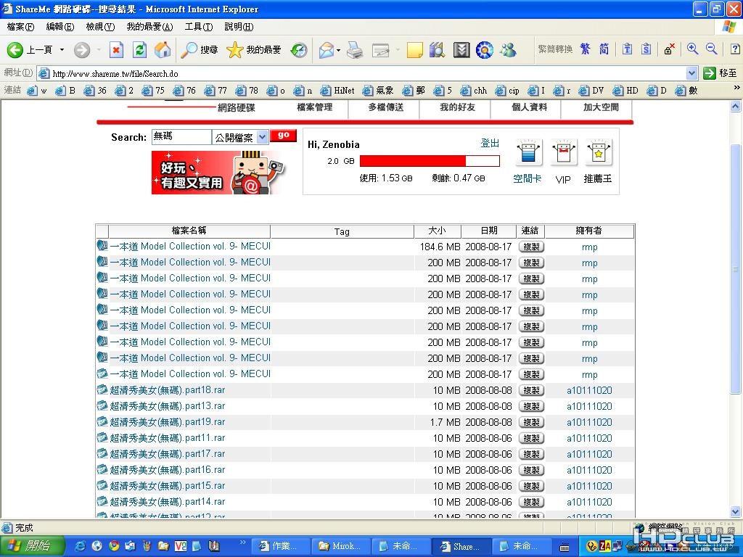
Task: Open the 我的好友 tab
Action: (457, 107)
